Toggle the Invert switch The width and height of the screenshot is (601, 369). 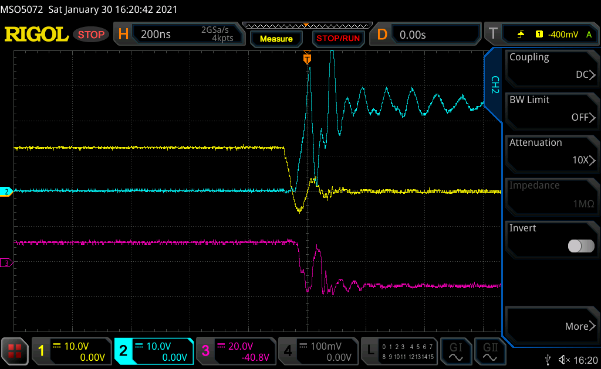pyautogui.click(x=581, y=246)
